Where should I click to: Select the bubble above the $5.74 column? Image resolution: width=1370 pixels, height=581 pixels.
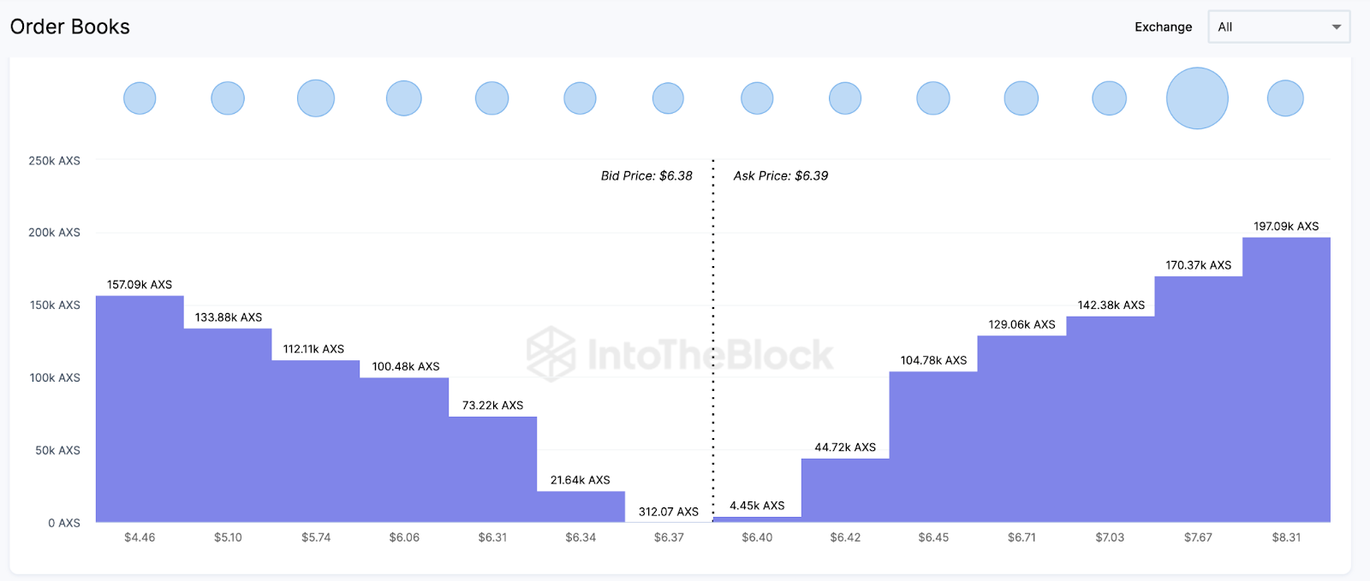[x=316, y=98]
